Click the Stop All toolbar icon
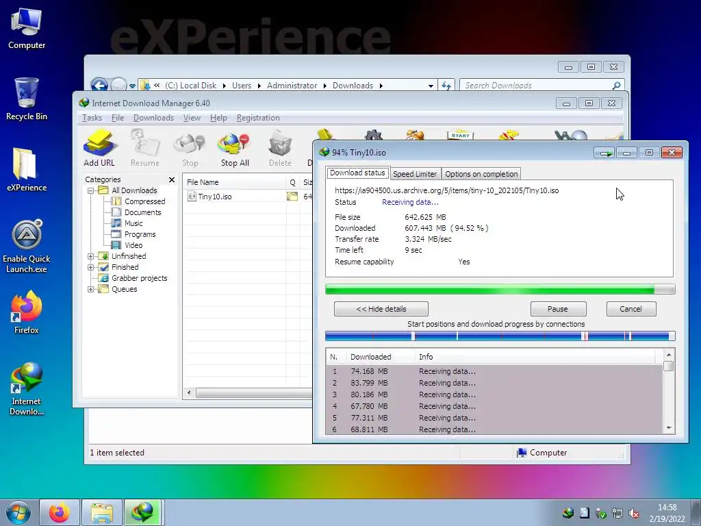This screenshot has height=526, width=701. click(235, 149)
